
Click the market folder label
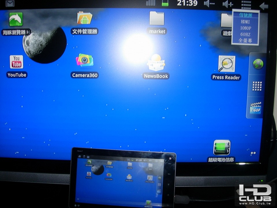click(x=157, y=31)
